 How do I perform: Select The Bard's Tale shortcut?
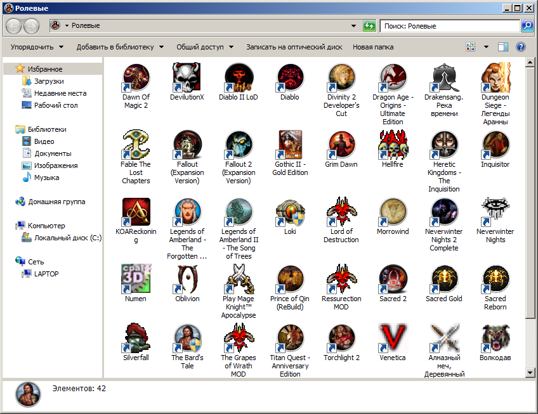[187, 338]
